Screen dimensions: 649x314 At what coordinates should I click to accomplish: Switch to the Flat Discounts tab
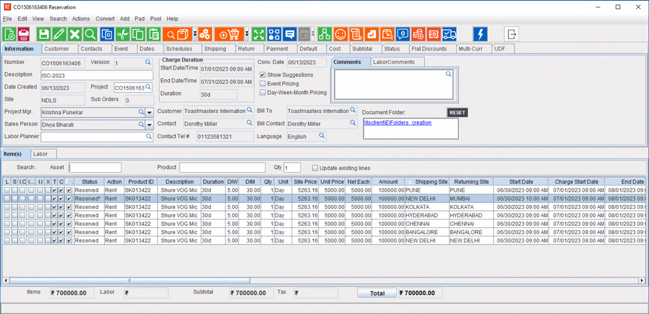coord(428,49)
